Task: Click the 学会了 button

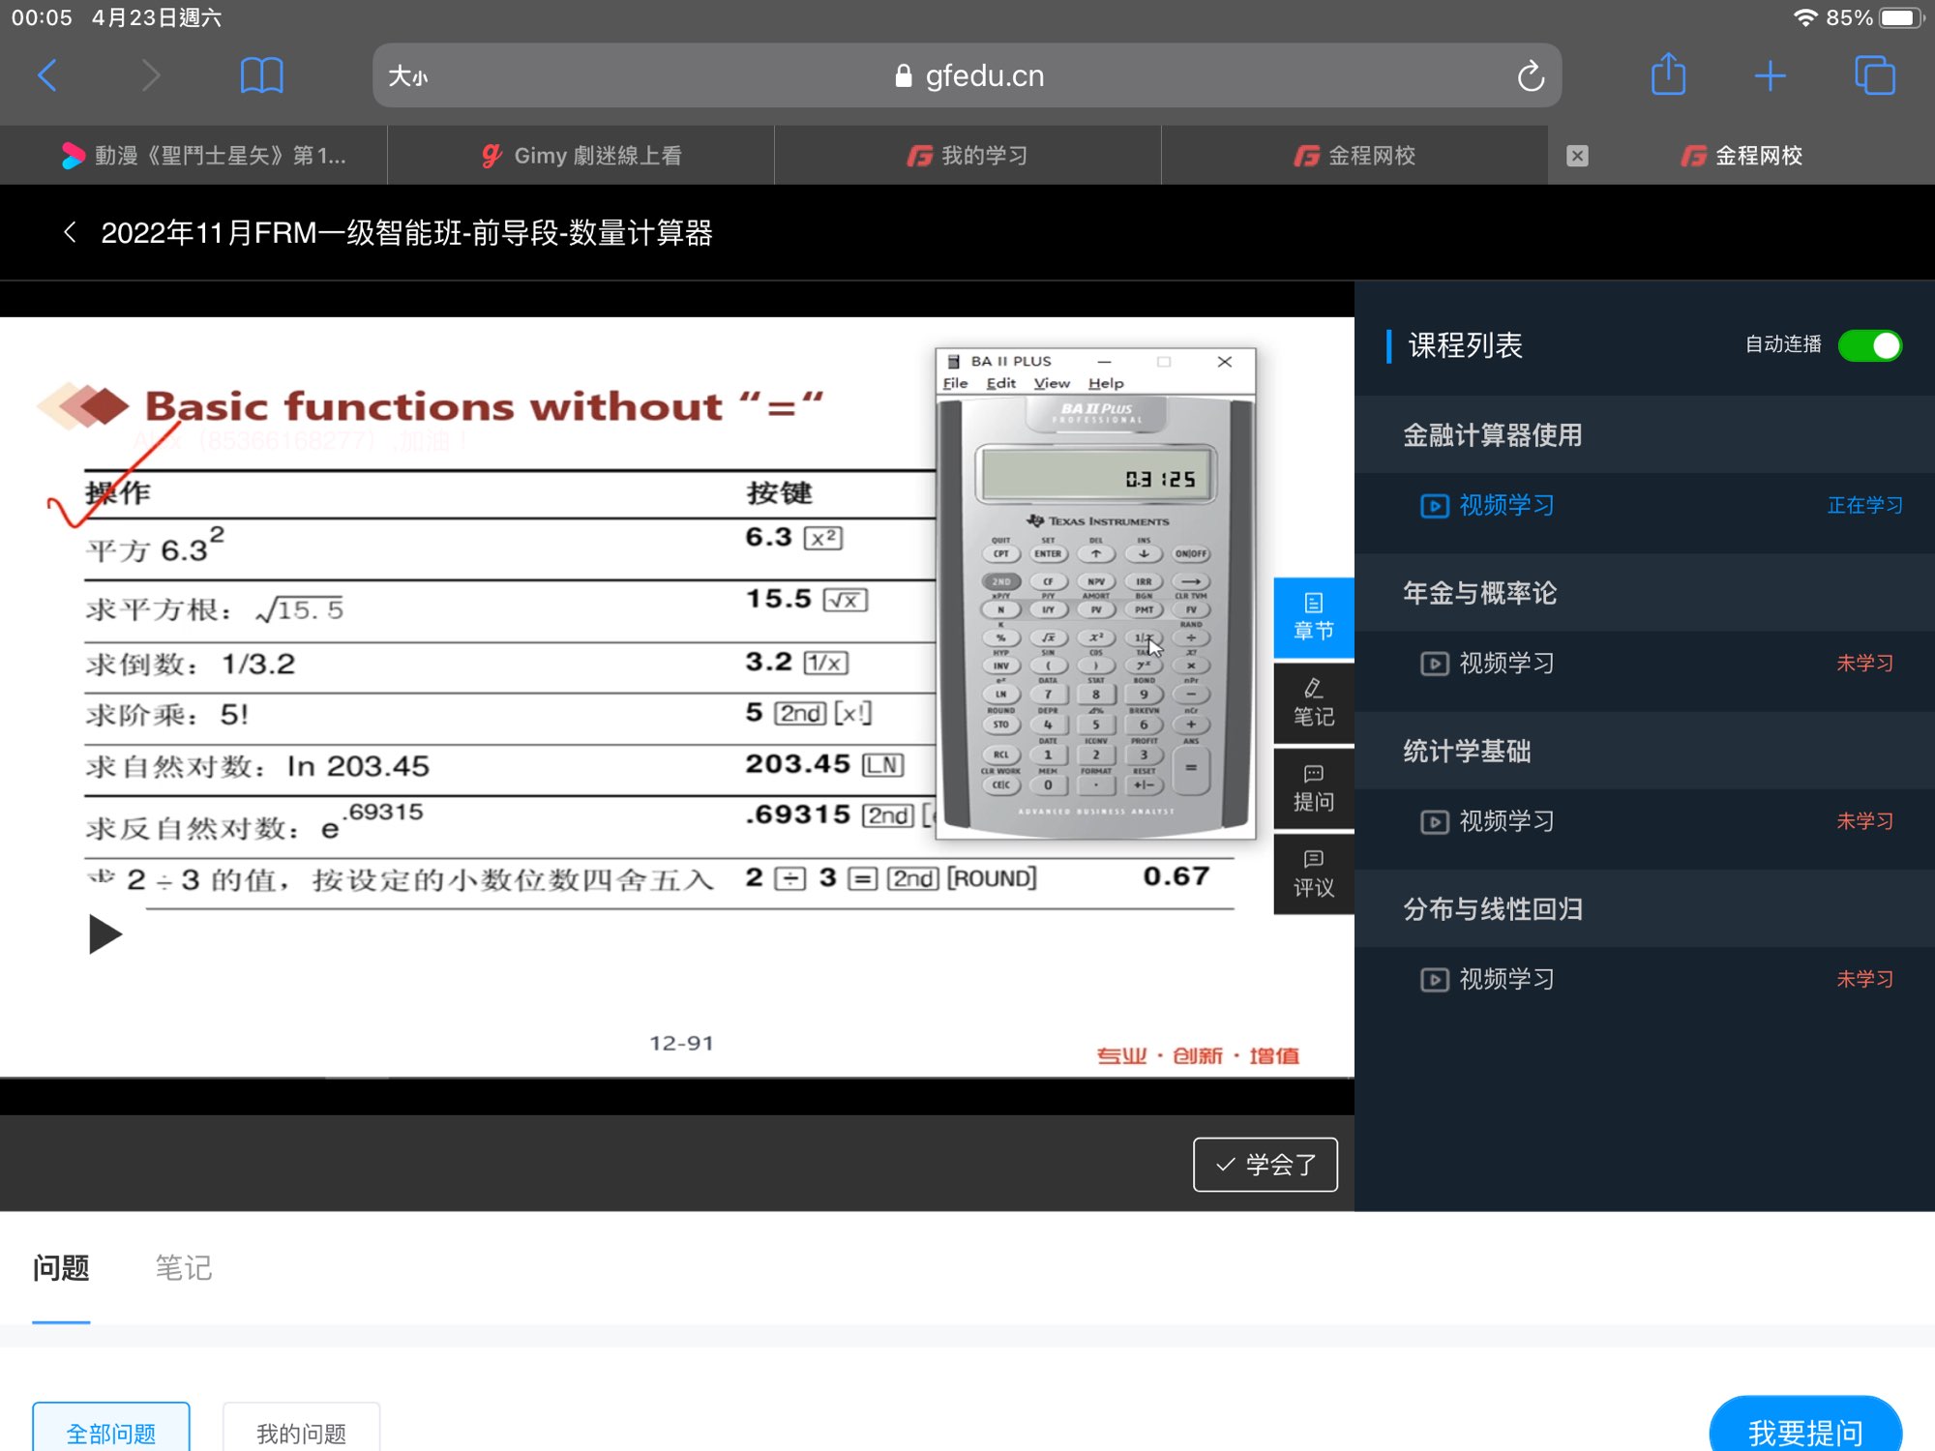Action: click(1265, 1165)
